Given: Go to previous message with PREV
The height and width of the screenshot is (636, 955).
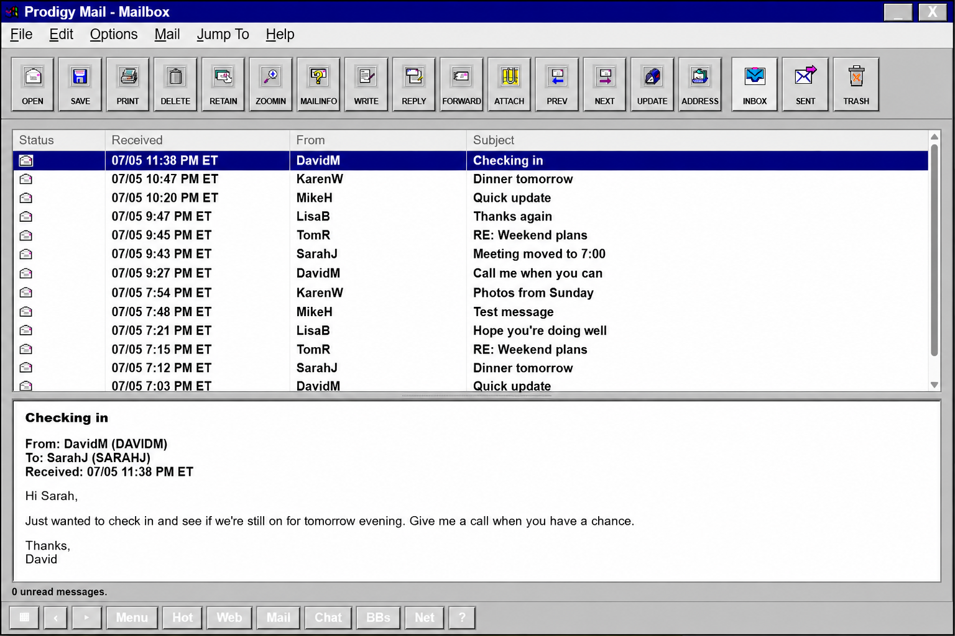Looking at the screenshot, I should [557, 84].
